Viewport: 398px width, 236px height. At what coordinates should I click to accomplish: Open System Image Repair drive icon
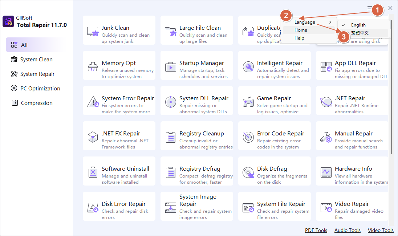click(171, 208)
